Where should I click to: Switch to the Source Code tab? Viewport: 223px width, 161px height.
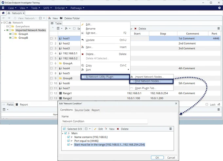[x=82, y=110]
